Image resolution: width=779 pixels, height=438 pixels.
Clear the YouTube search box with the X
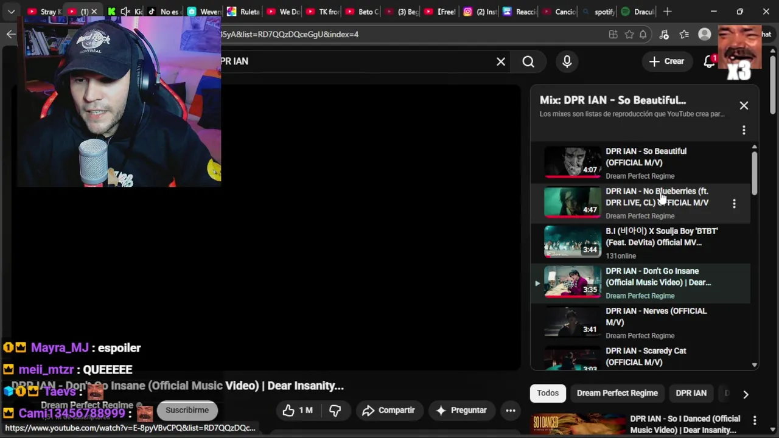pos(501,61)
